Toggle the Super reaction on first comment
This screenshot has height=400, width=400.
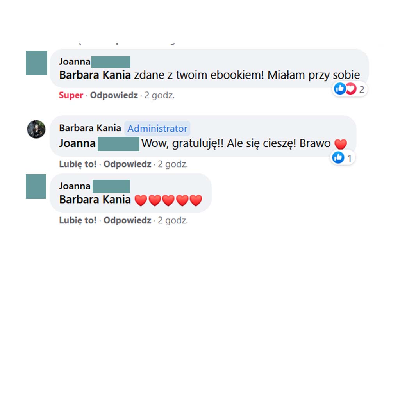pos(71,95)
